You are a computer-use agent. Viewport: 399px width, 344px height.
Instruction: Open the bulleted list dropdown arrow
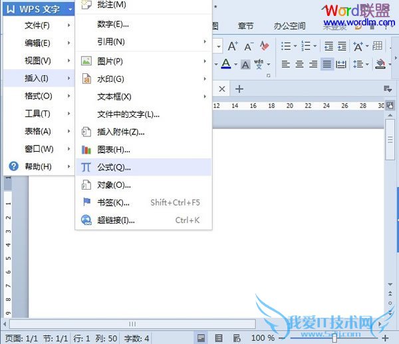295,47
